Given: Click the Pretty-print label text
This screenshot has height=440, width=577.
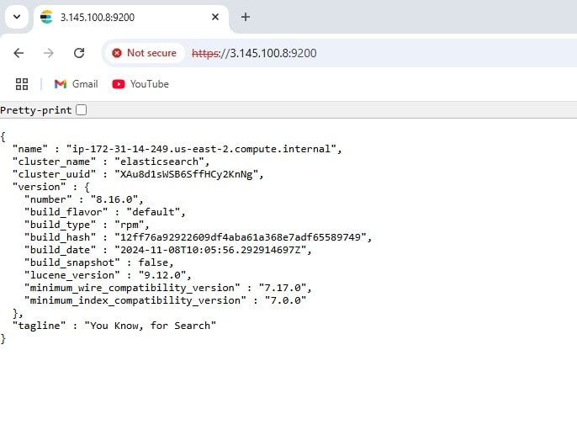Looking at the screenshot, I should pyautogui.click(x=36, y=110).
